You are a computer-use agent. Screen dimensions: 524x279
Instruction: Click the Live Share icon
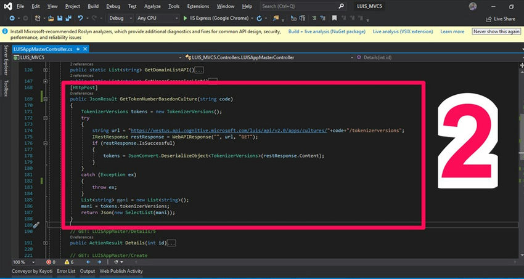pos(489,19)
